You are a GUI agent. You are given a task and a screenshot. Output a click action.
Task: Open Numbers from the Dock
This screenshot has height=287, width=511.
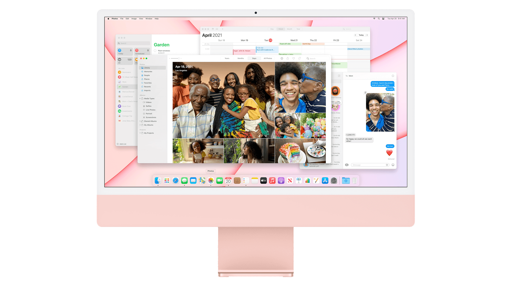click(x=307, y=181)
